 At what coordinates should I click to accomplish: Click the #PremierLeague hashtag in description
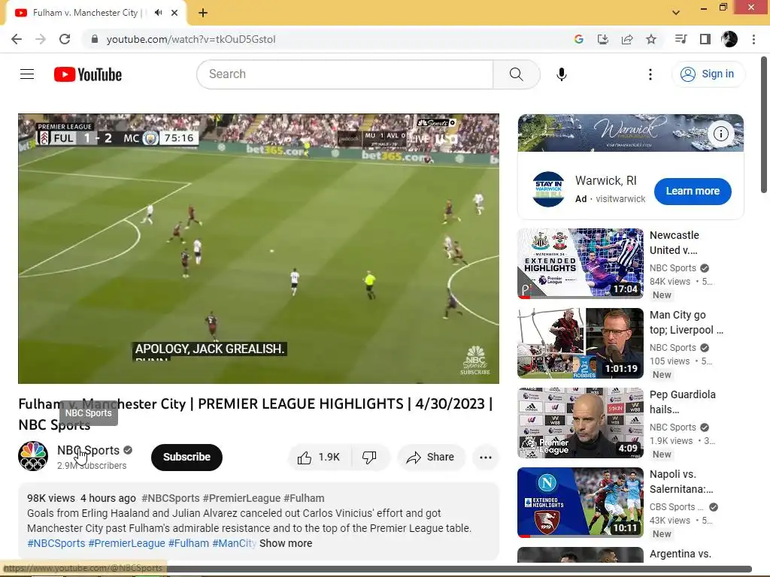pyautogui.click(x=126, y=544)
